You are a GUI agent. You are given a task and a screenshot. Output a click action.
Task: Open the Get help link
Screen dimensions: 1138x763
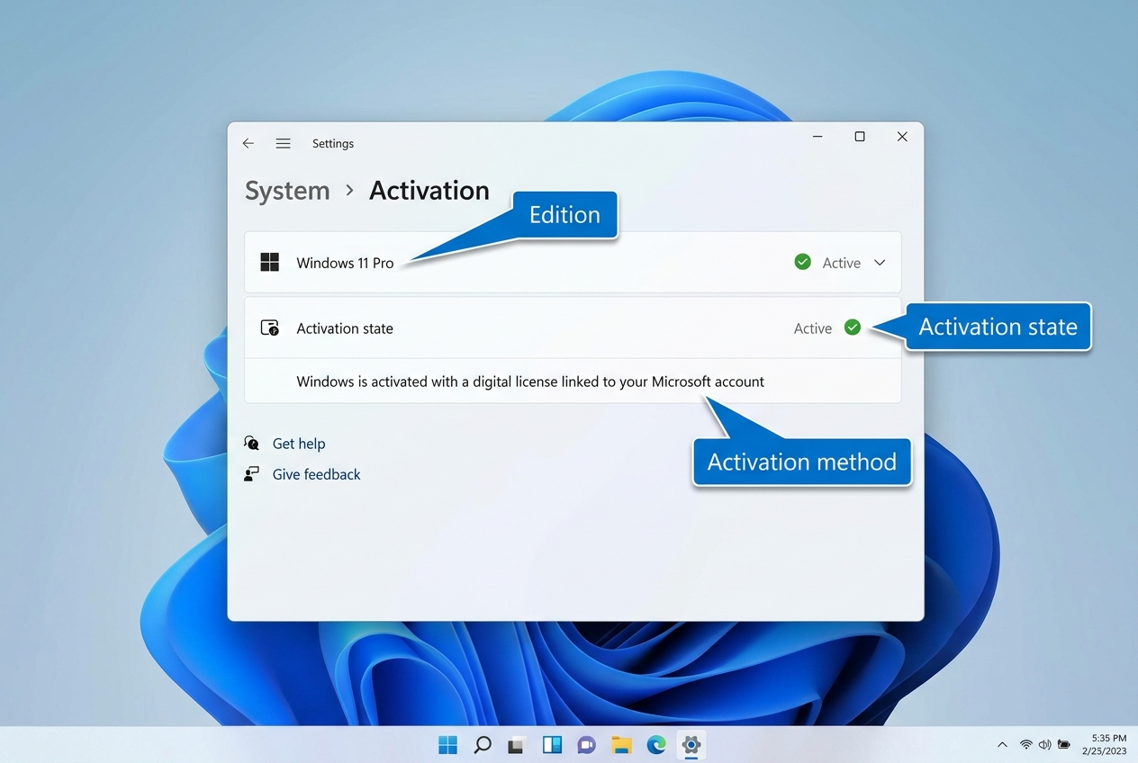299,444
